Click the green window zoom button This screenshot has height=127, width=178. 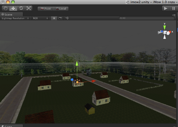point(13,2)
